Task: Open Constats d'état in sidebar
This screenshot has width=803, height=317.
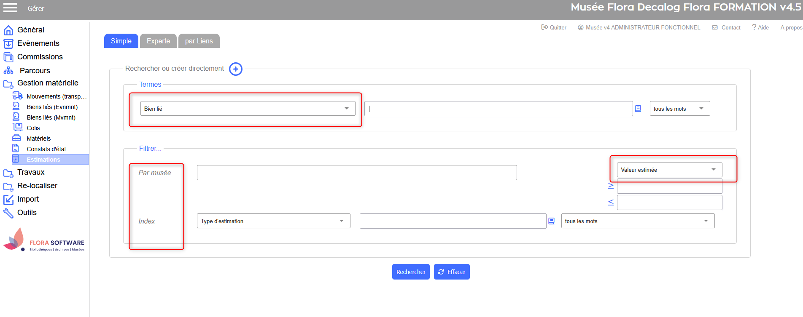Action: (x=46, y=149)
